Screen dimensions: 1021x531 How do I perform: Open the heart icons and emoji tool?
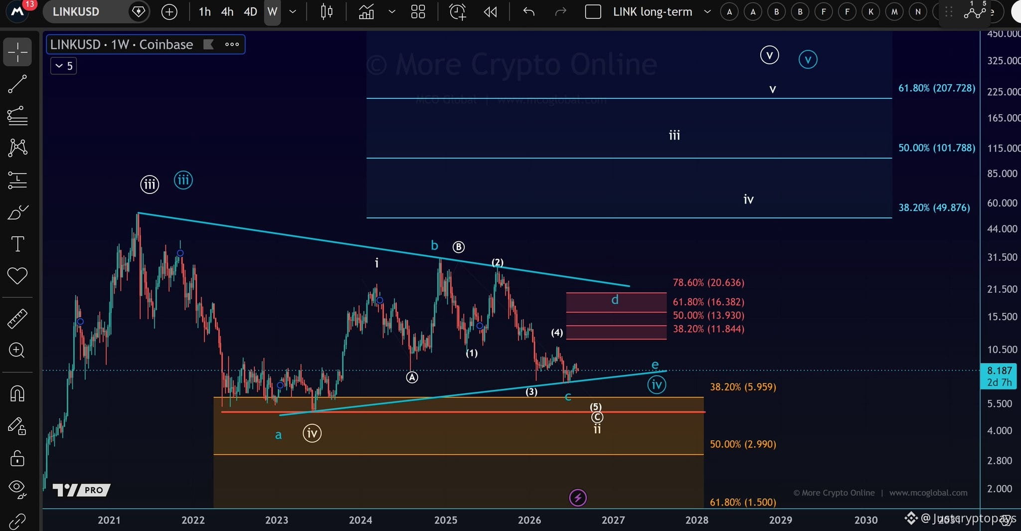click(17, 276)
